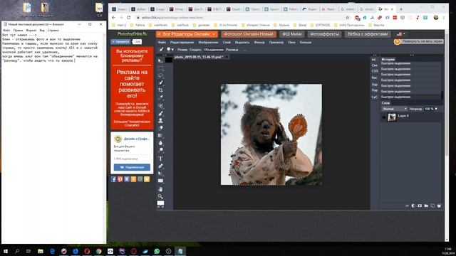Select the Zoom magnifier tool

point(160,196)
